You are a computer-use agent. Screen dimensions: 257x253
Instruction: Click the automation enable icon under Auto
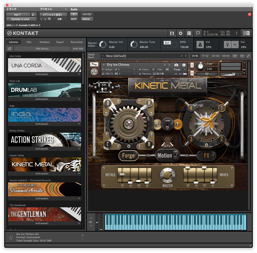tap(74, 14)
